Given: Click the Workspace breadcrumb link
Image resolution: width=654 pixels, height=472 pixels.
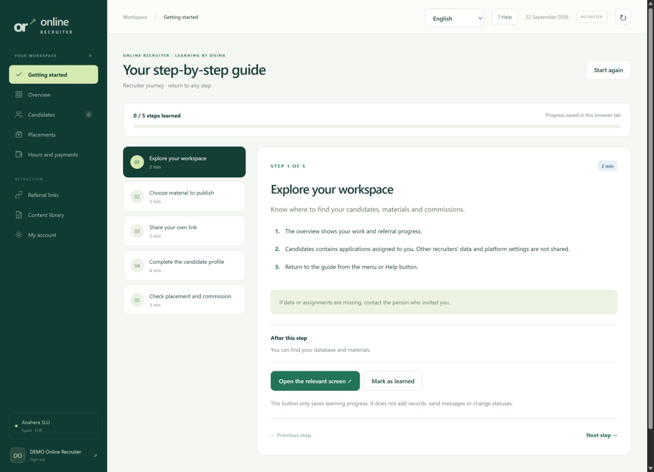Looking at the screenshot, I should (135, 17).
